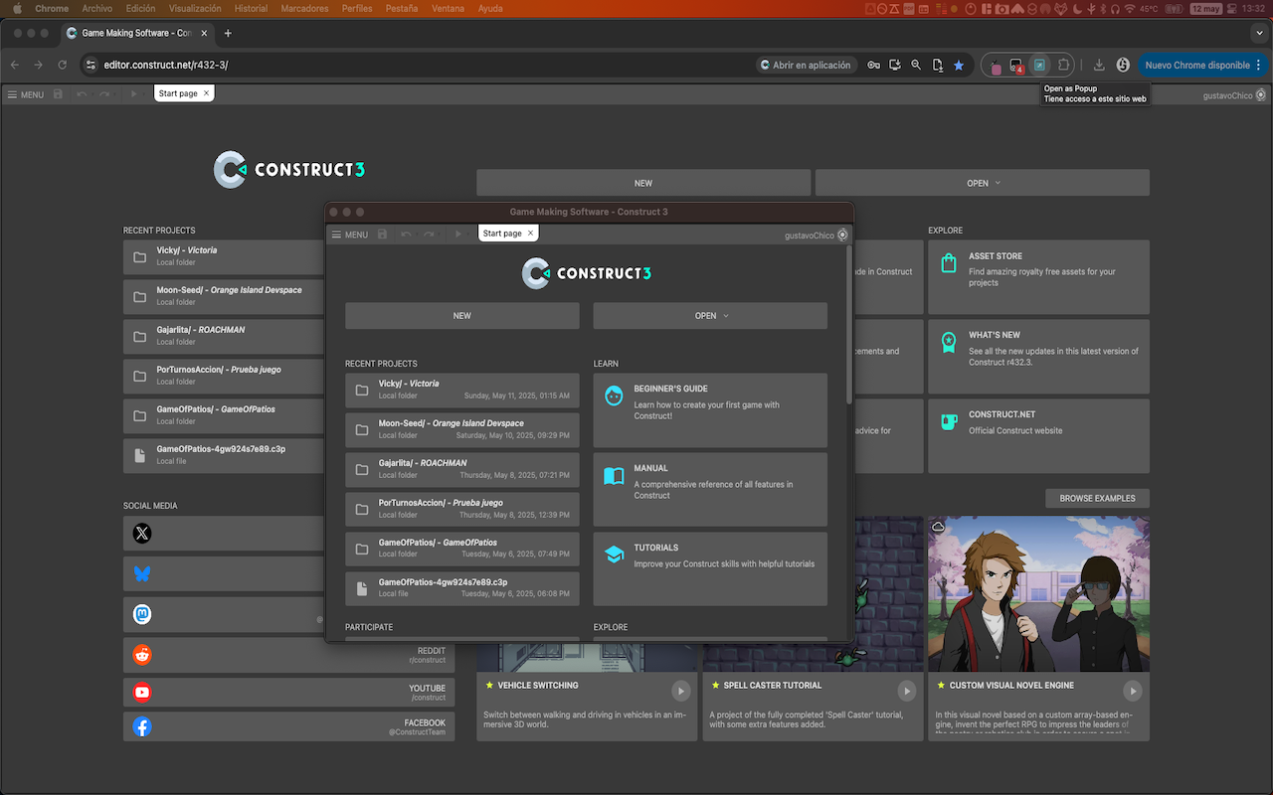This screenshot has width=1273, height=795.
Task: Click the Tutorials graduation cap icon
Action: tap(614, 555)
